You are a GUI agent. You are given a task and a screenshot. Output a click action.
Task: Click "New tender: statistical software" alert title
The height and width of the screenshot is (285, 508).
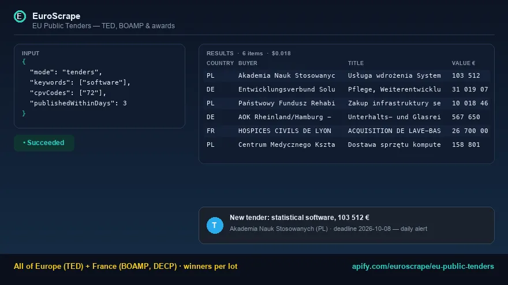(x=300, y=218)
